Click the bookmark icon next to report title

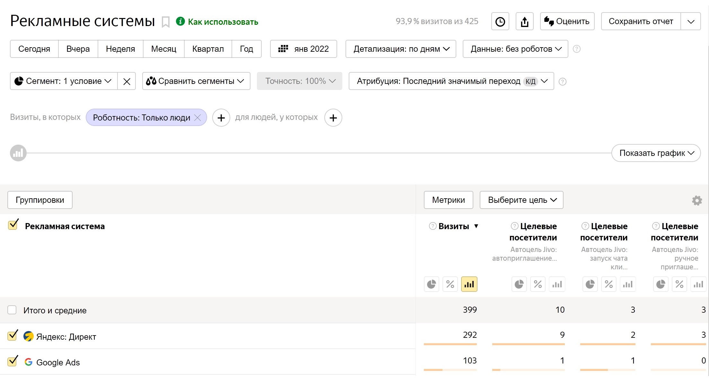[165, 22]
